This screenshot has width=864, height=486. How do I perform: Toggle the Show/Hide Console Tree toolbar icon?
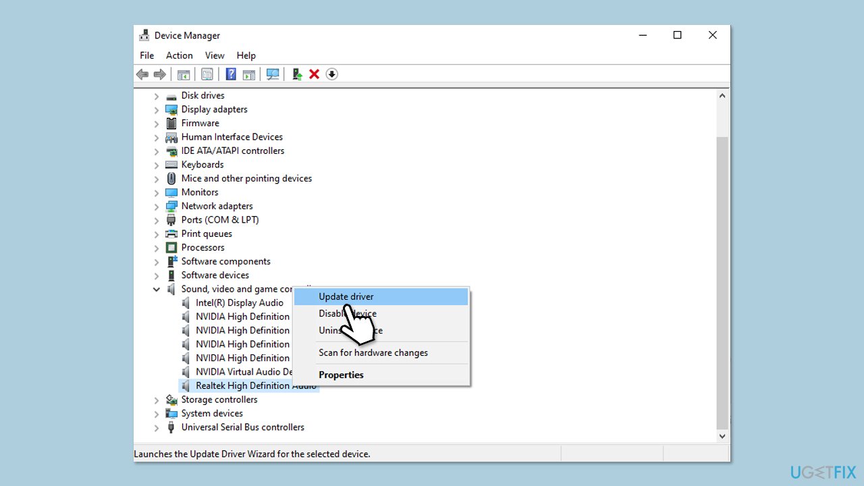click(x=184, y=74)
